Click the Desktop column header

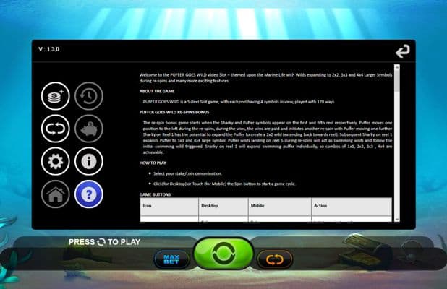point(209,204)
